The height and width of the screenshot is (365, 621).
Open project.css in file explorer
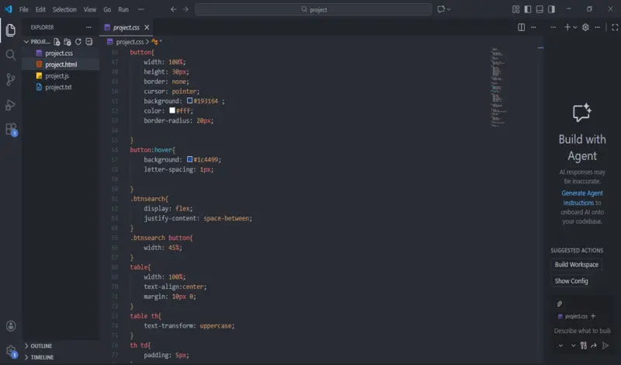[x=61, y=53]
